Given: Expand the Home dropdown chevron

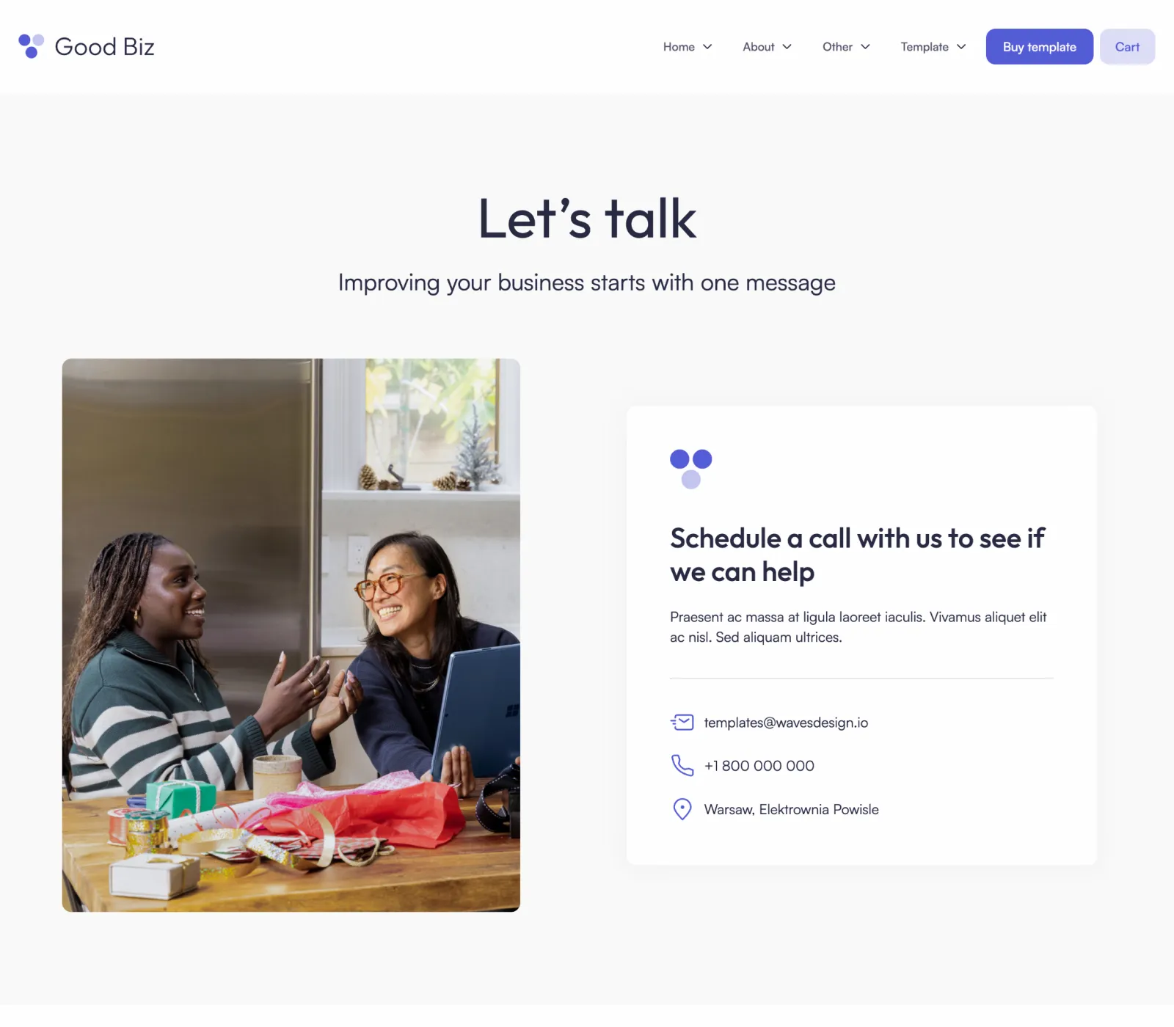Looking at the screenshot, I should [x=707, y=47].
